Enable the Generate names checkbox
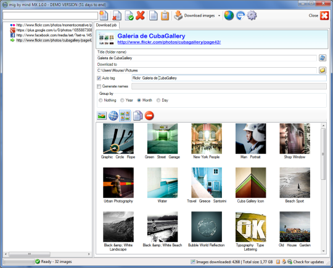 99,86
